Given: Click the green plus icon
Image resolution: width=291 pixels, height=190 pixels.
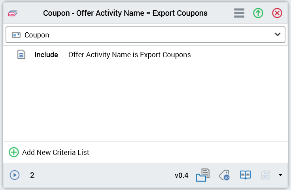Looking at the screenshot, I should point(14,152).
